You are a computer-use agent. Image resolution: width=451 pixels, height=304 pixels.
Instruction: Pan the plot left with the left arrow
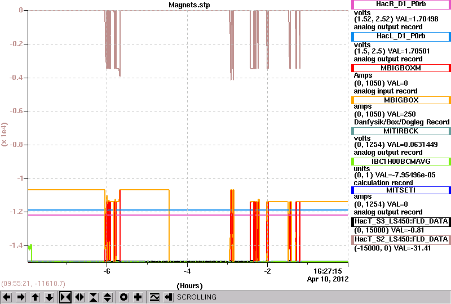7,297
